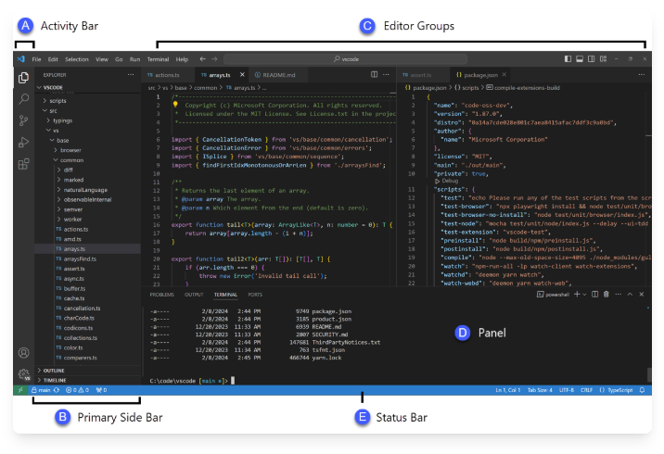Switch to the OUTPUT panel tab
The width and height of the screenshot is (664, 454).
pos(194,295)
